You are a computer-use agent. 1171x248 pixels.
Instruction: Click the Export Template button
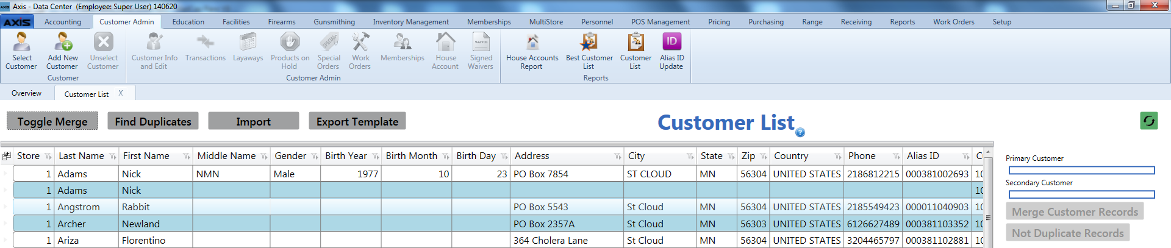pyautogui.click(x=357, y=121)
